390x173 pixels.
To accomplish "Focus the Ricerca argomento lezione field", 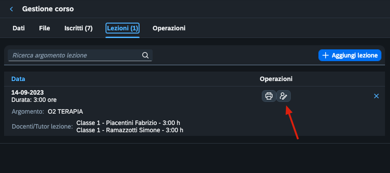I will point(80,55).
